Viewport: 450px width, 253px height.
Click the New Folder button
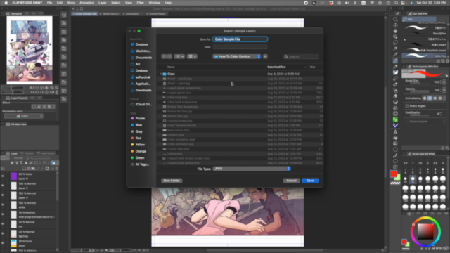click(x=172, y=181)
